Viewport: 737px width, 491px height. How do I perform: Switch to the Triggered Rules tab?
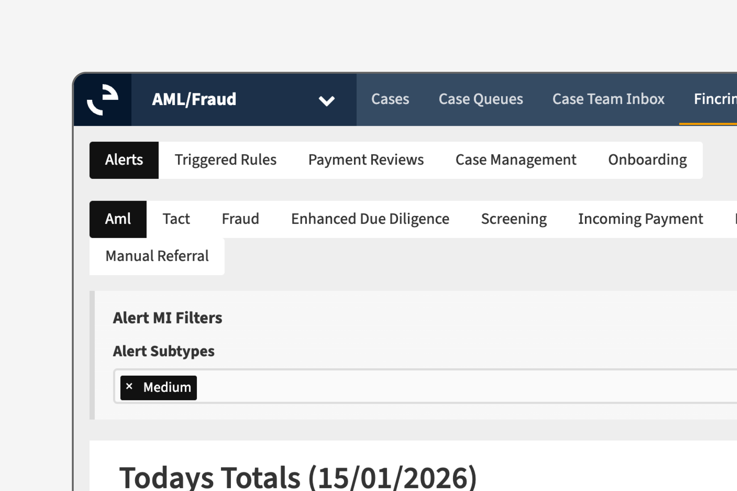coord(225,160)
